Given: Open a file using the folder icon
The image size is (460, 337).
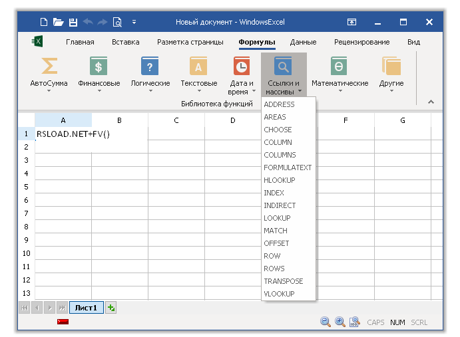Looking at the screenshot, I should coord(58,22).
